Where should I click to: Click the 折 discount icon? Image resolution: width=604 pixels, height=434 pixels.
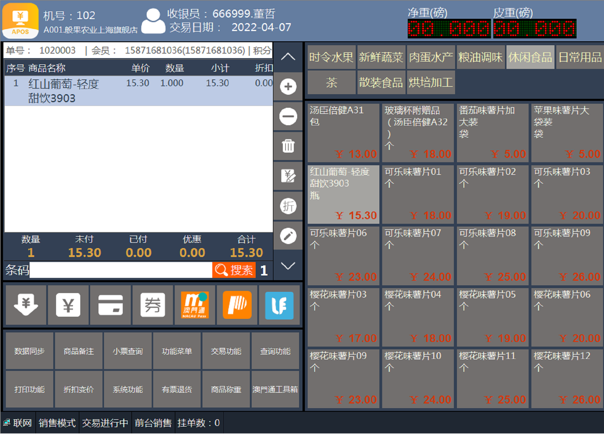tap(288, 206)
